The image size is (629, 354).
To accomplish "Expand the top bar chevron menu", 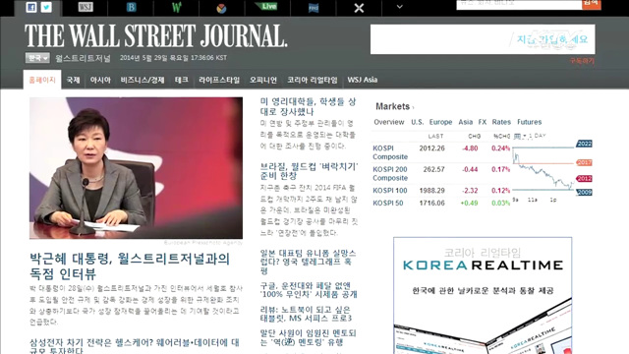I will pyautogui.click(x=400, y=7).
